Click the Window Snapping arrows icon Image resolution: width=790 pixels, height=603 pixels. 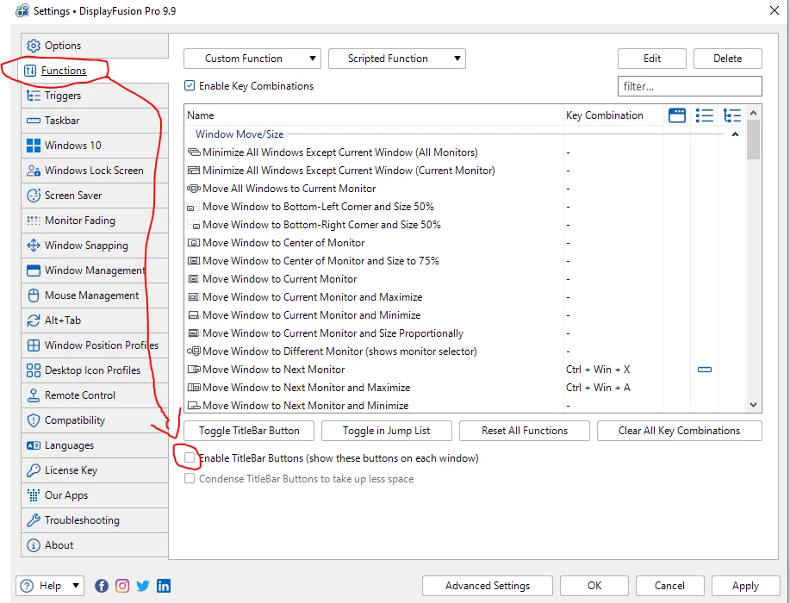(x=34, y=246)
